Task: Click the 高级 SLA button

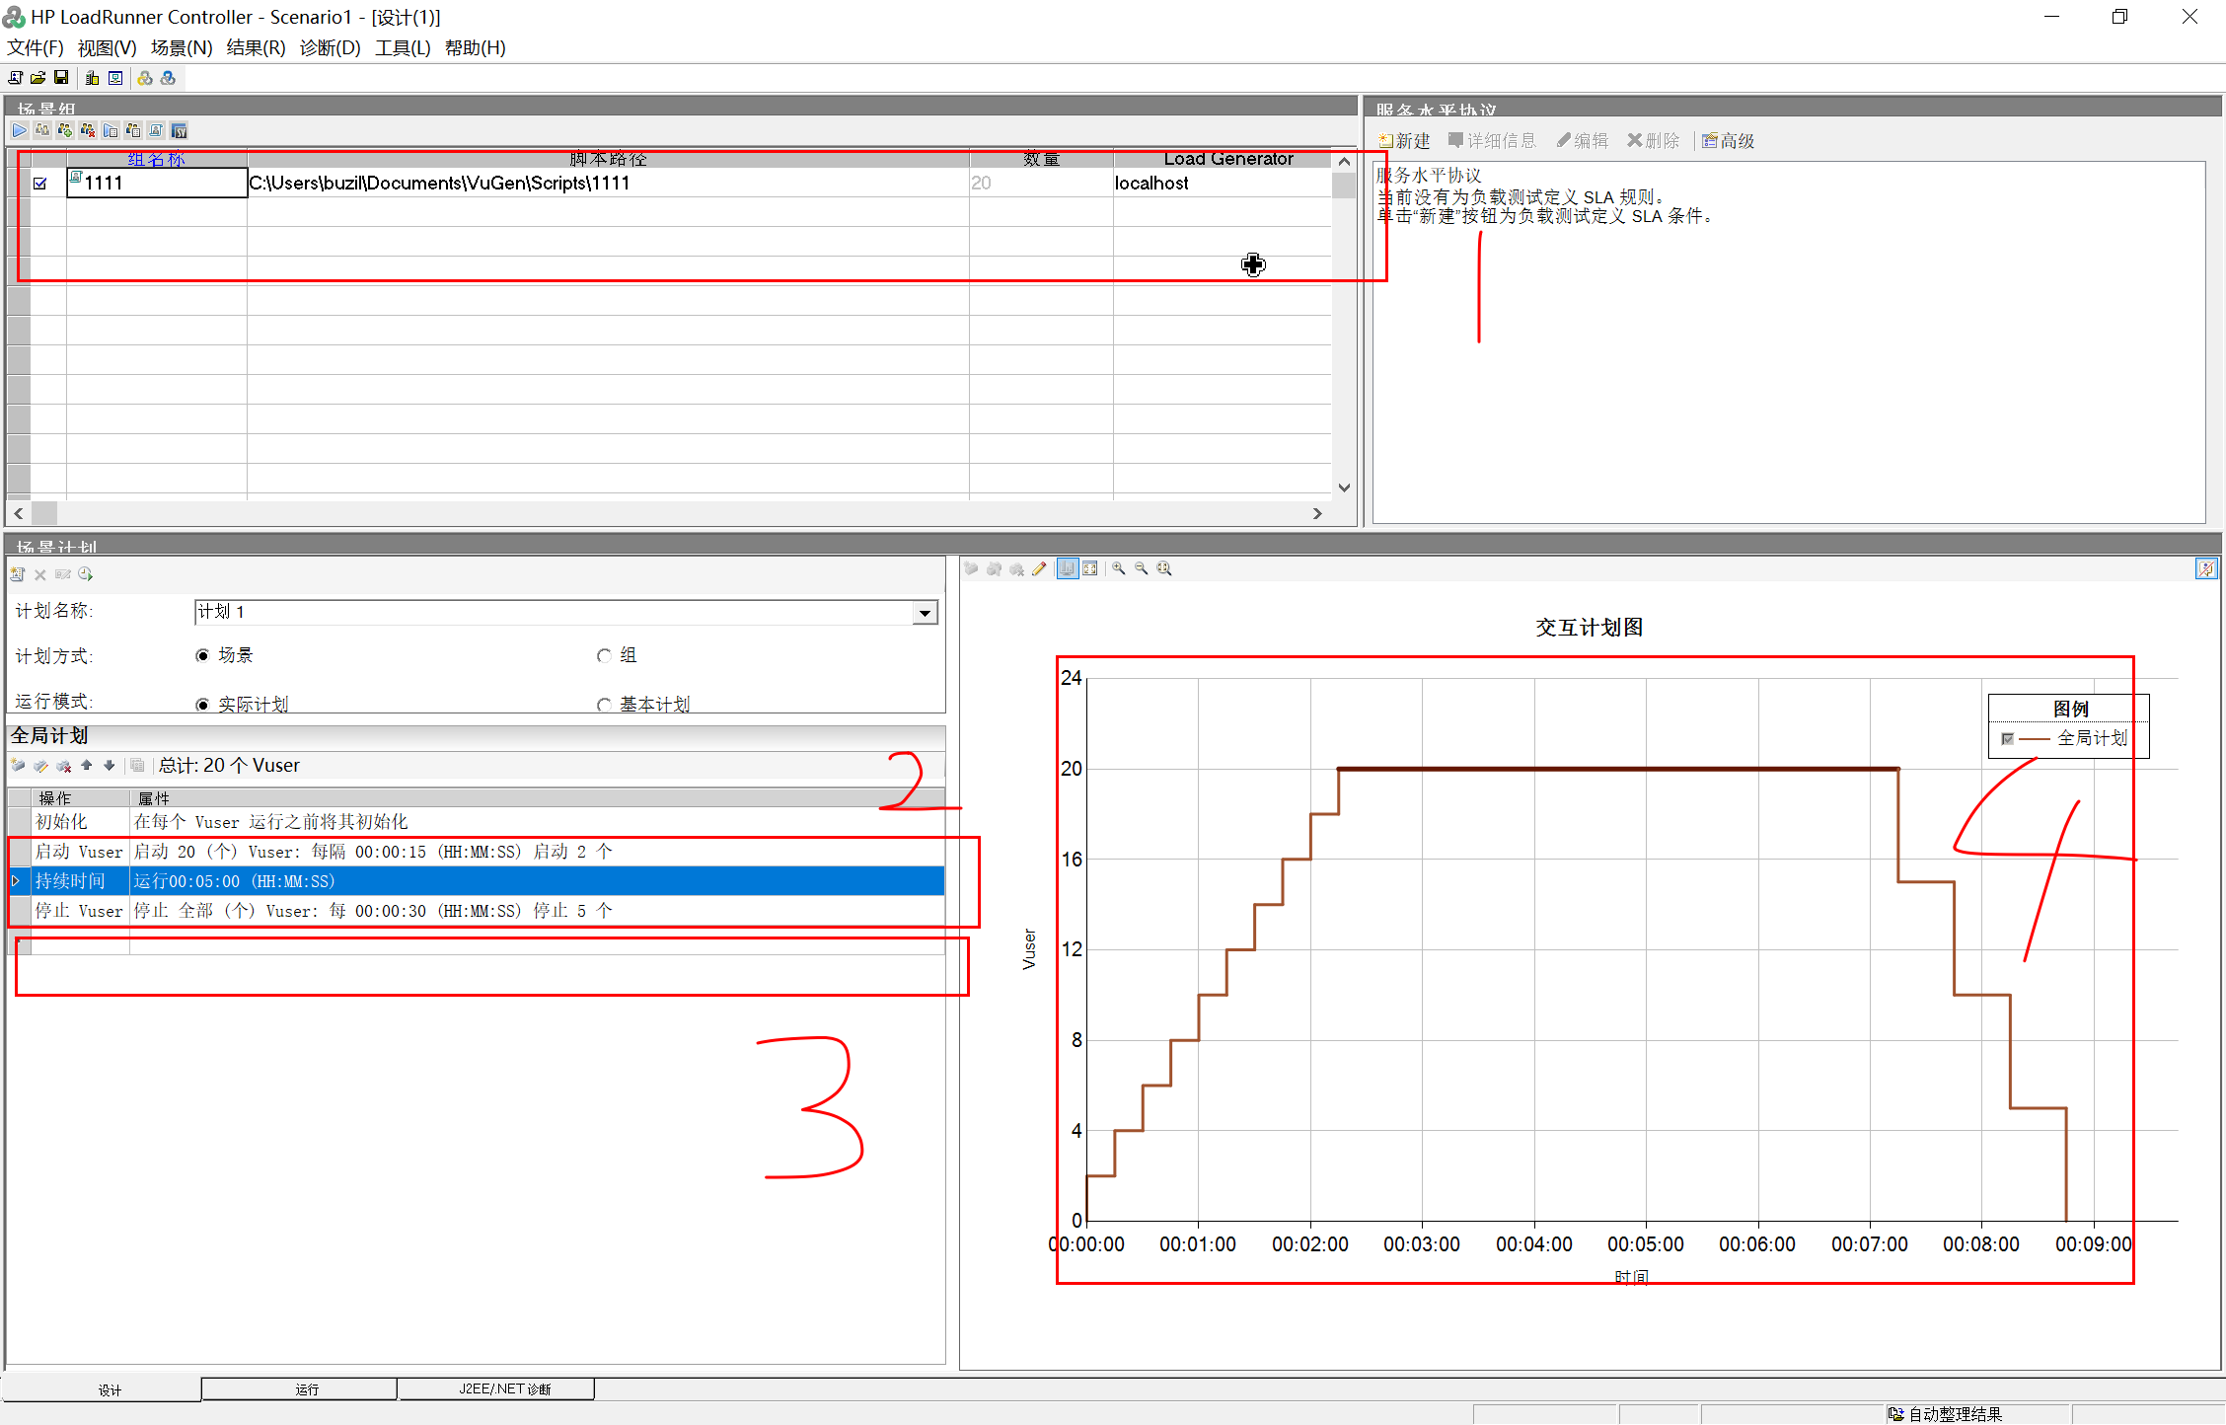Action: (x=1729, y=141)
